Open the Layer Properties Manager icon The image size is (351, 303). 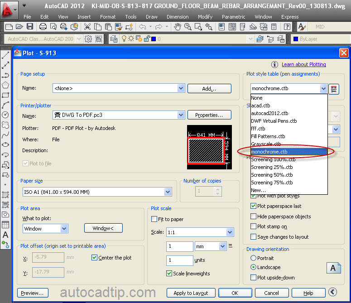114,39
